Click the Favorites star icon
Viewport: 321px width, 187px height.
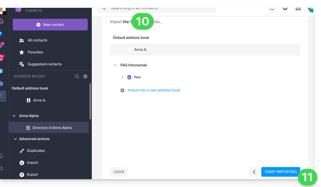point(22,52)
